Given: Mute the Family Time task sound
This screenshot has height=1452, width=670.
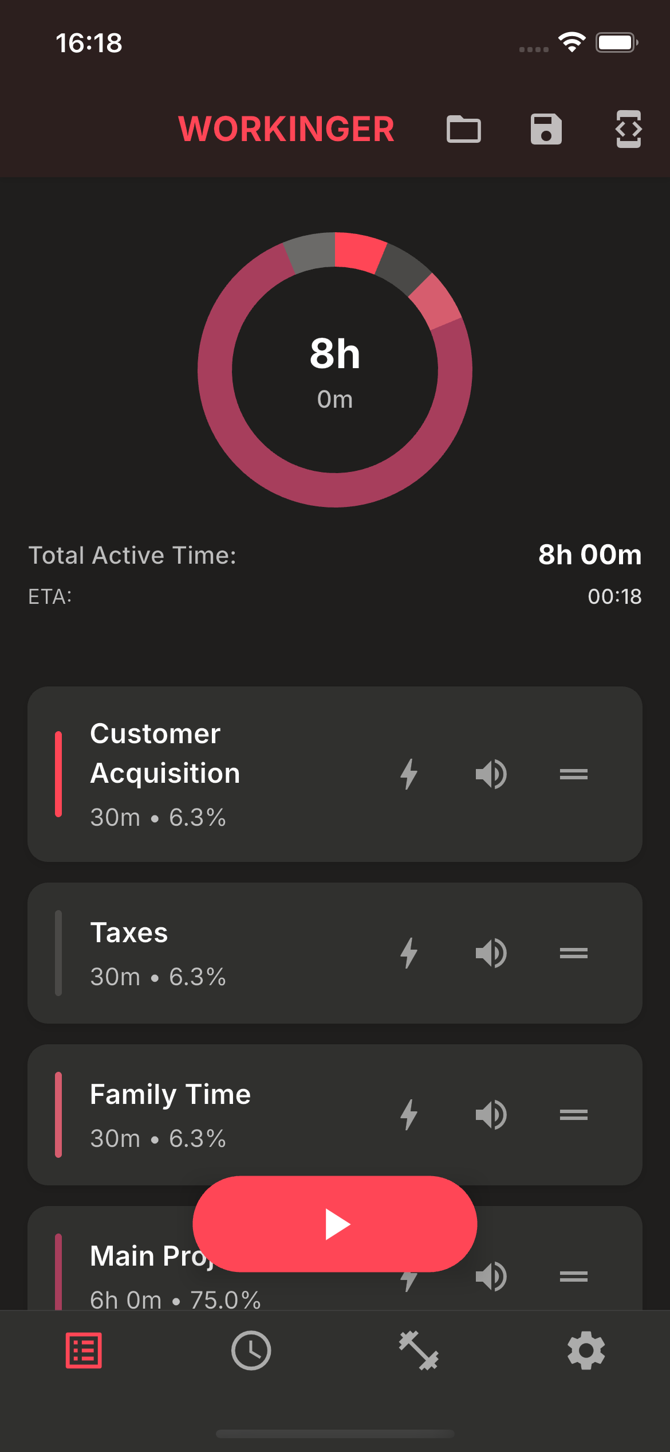Looking at the screenshot, I should tap(491, 1115).
